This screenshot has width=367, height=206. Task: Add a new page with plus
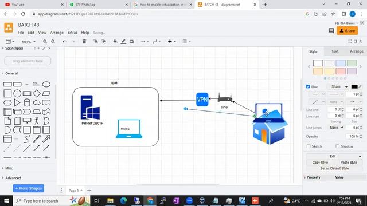(89, 191)
